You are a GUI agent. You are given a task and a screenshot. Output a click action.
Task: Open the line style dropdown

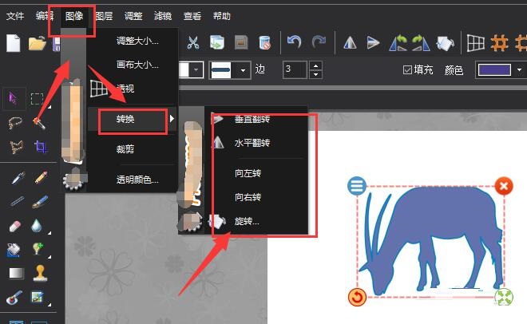pos(229,70)
